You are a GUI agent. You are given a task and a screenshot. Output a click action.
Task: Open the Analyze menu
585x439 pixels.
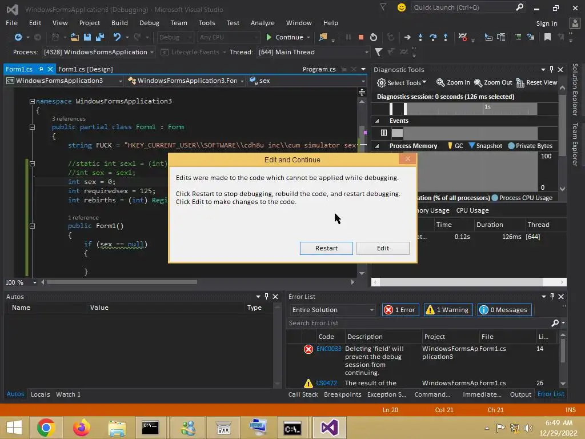coord(263,23)
